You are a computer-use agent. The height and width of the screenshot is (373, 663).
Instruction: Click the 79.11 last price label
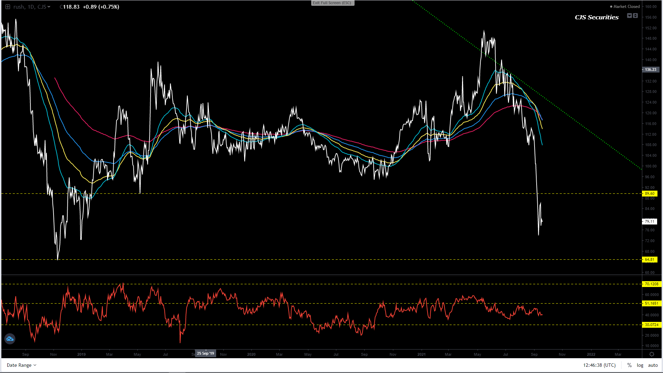point(650,221)
